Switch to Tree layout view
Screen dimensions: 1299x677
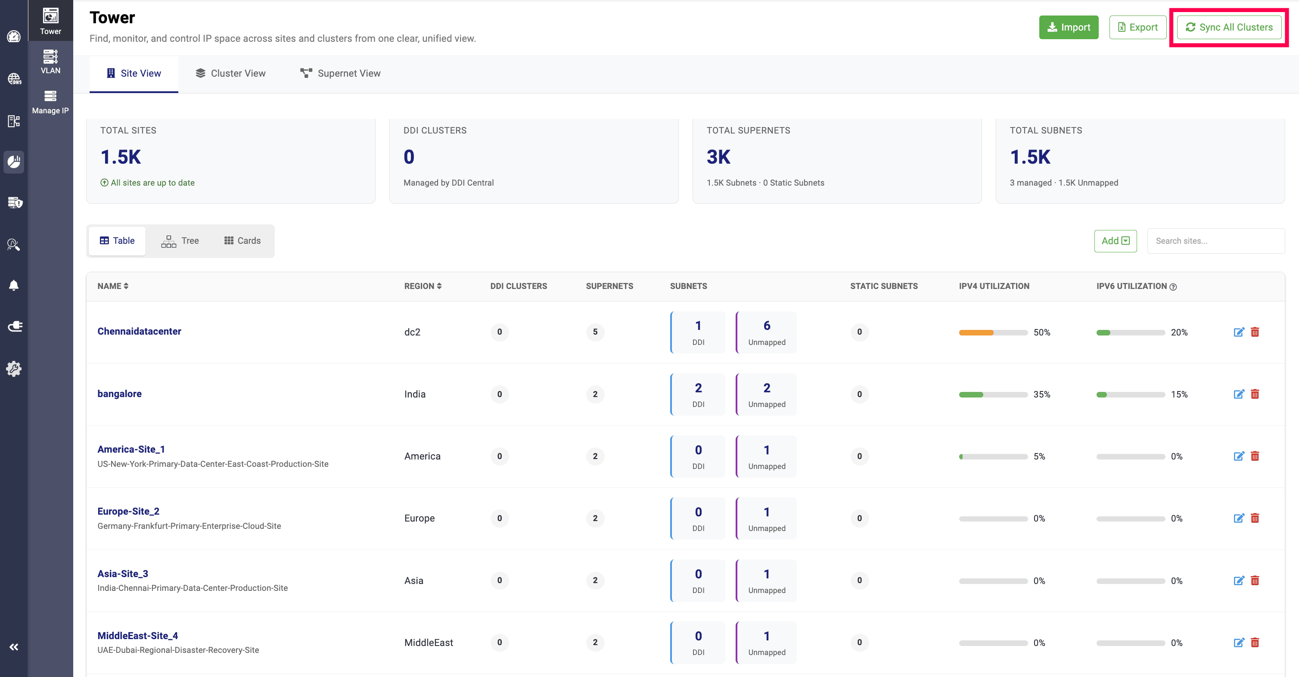(180, 241)
